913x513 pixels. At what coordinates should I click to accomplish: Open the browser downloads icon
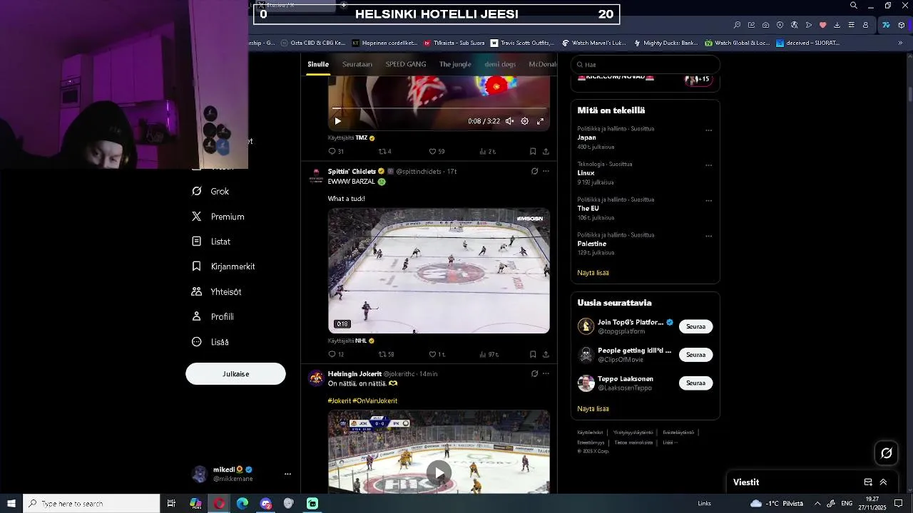point(837,25)
